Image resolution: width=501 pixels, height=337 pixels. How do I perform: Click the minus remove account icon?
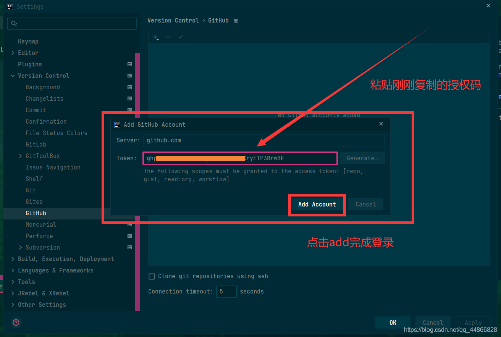click(168, 37)
